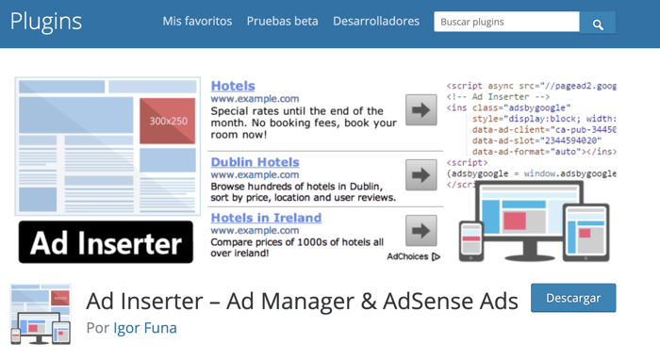Click the arrow button beside Dublin Hotels ad
Viewport: 660px width, 360px height.
[x=421, y=175]
